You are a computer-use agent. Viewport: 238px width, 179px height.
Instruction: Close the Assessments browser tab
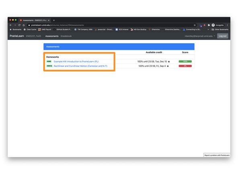point(49,20)
